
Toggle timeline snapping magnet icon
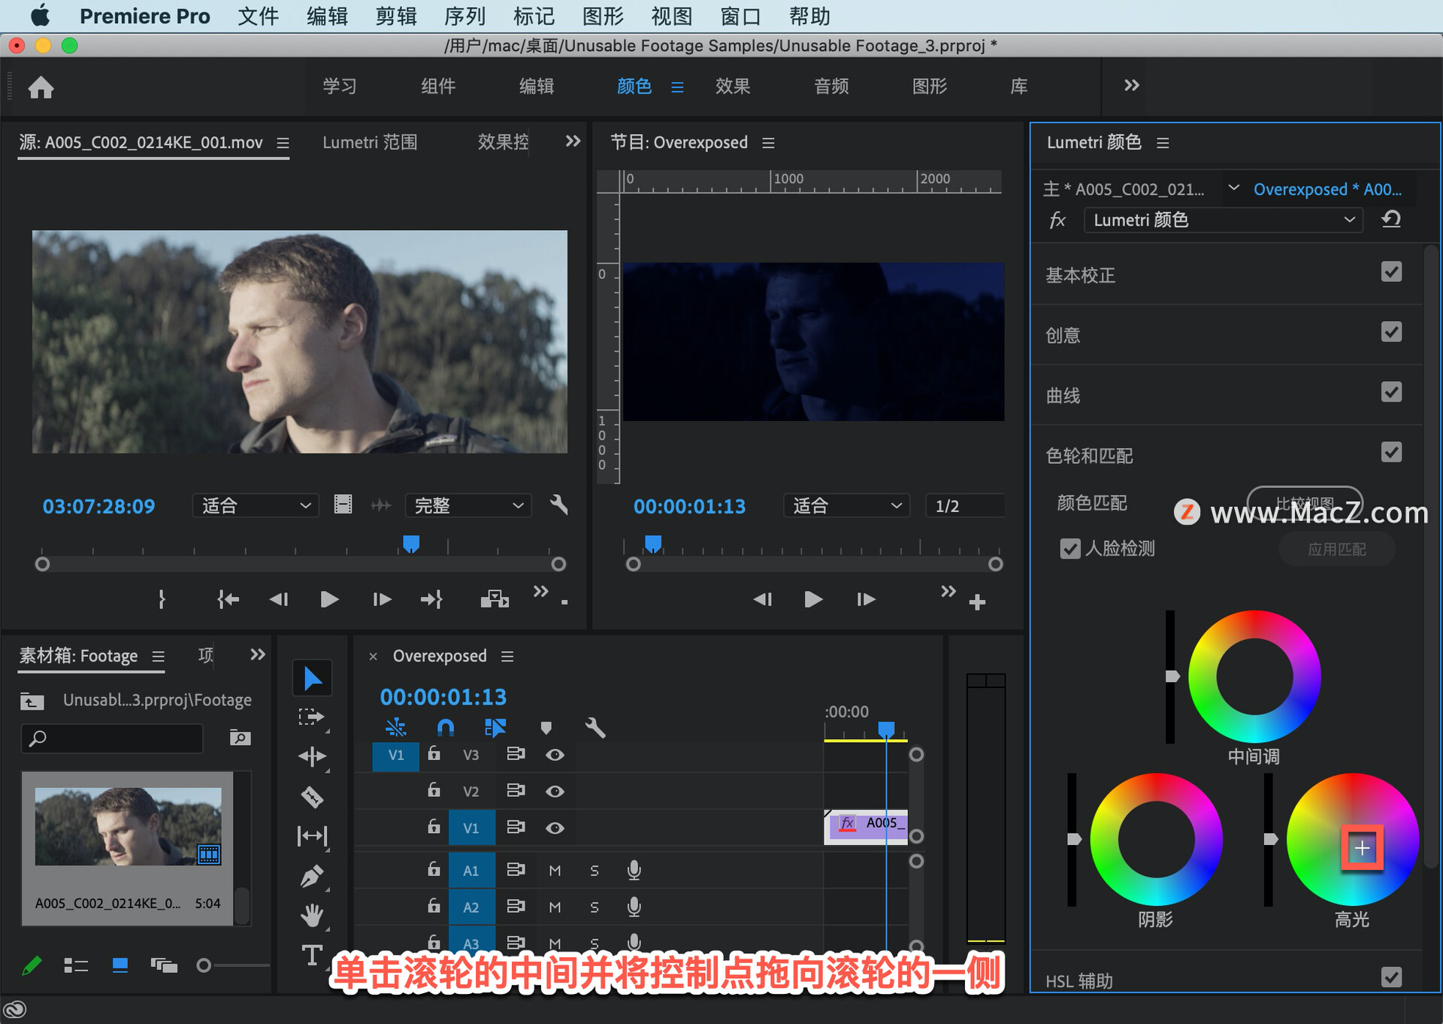tap(446, 727)
